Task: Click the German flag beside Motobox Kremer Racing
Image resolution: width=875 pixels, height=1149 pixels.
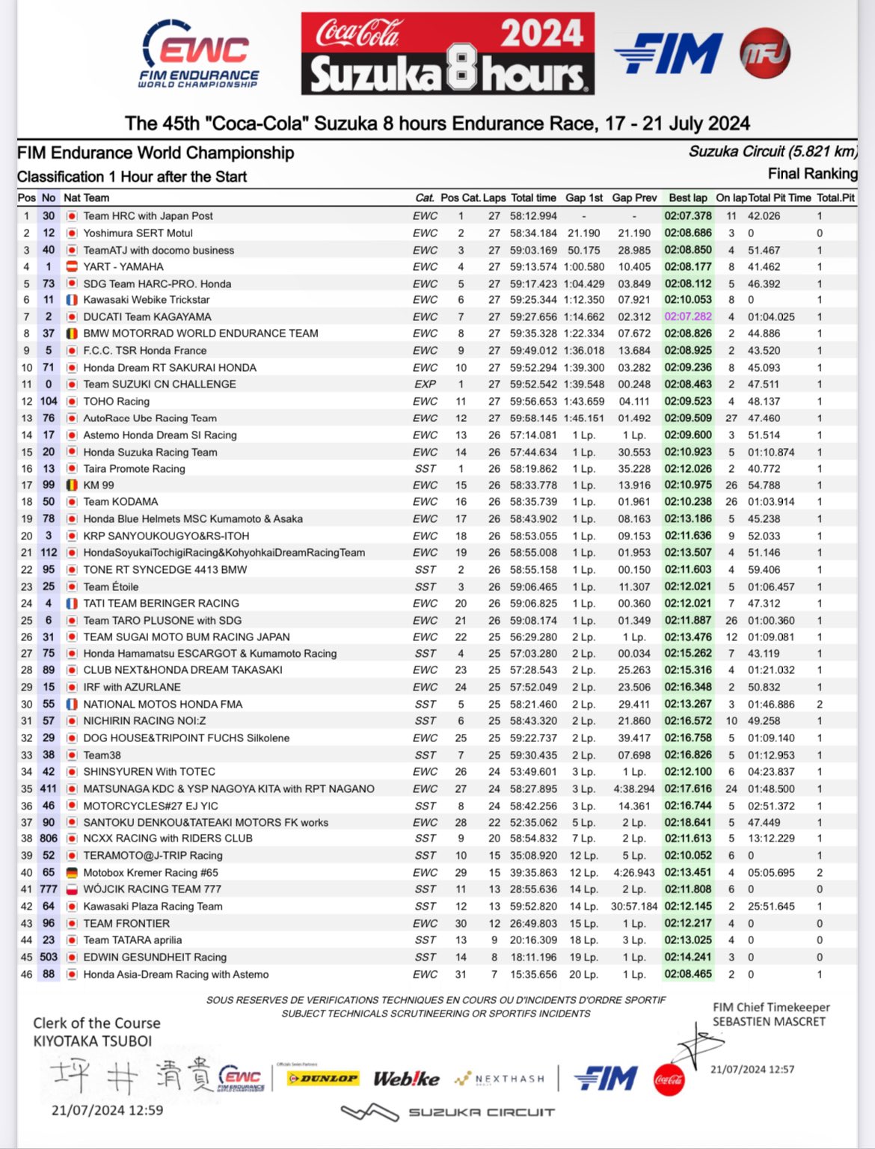Action: point(72,873)
